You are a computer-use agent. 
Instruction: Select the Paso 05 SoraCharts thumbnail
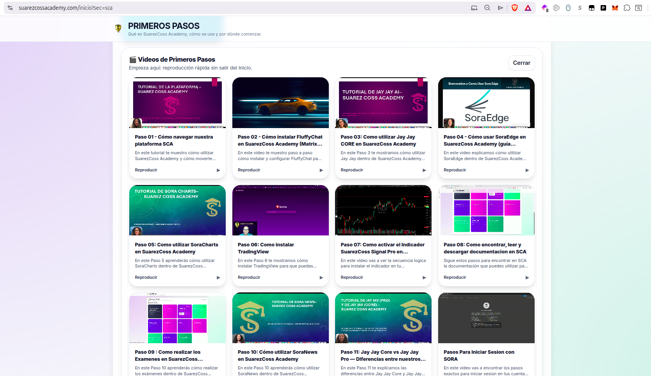click(x=177, y=210)
